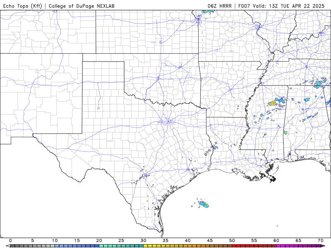This screenshot has width=331, height=248.
Task: Click the color bar label "0"
Action: pos(11,241)
